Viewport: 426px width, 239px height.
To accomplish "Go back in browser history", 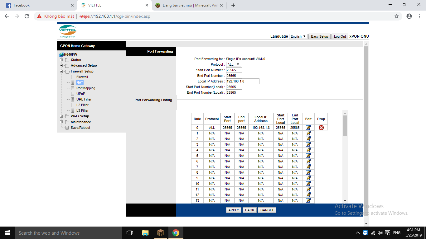I will [x=7, y=16].
